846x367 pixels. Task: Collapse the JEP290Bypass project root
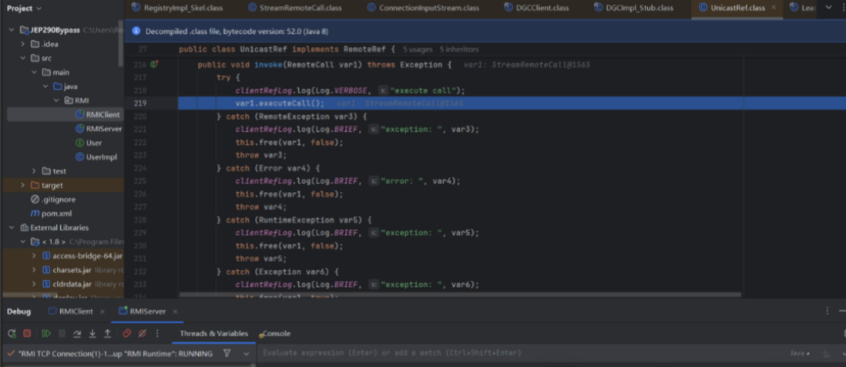coord(12,29)
